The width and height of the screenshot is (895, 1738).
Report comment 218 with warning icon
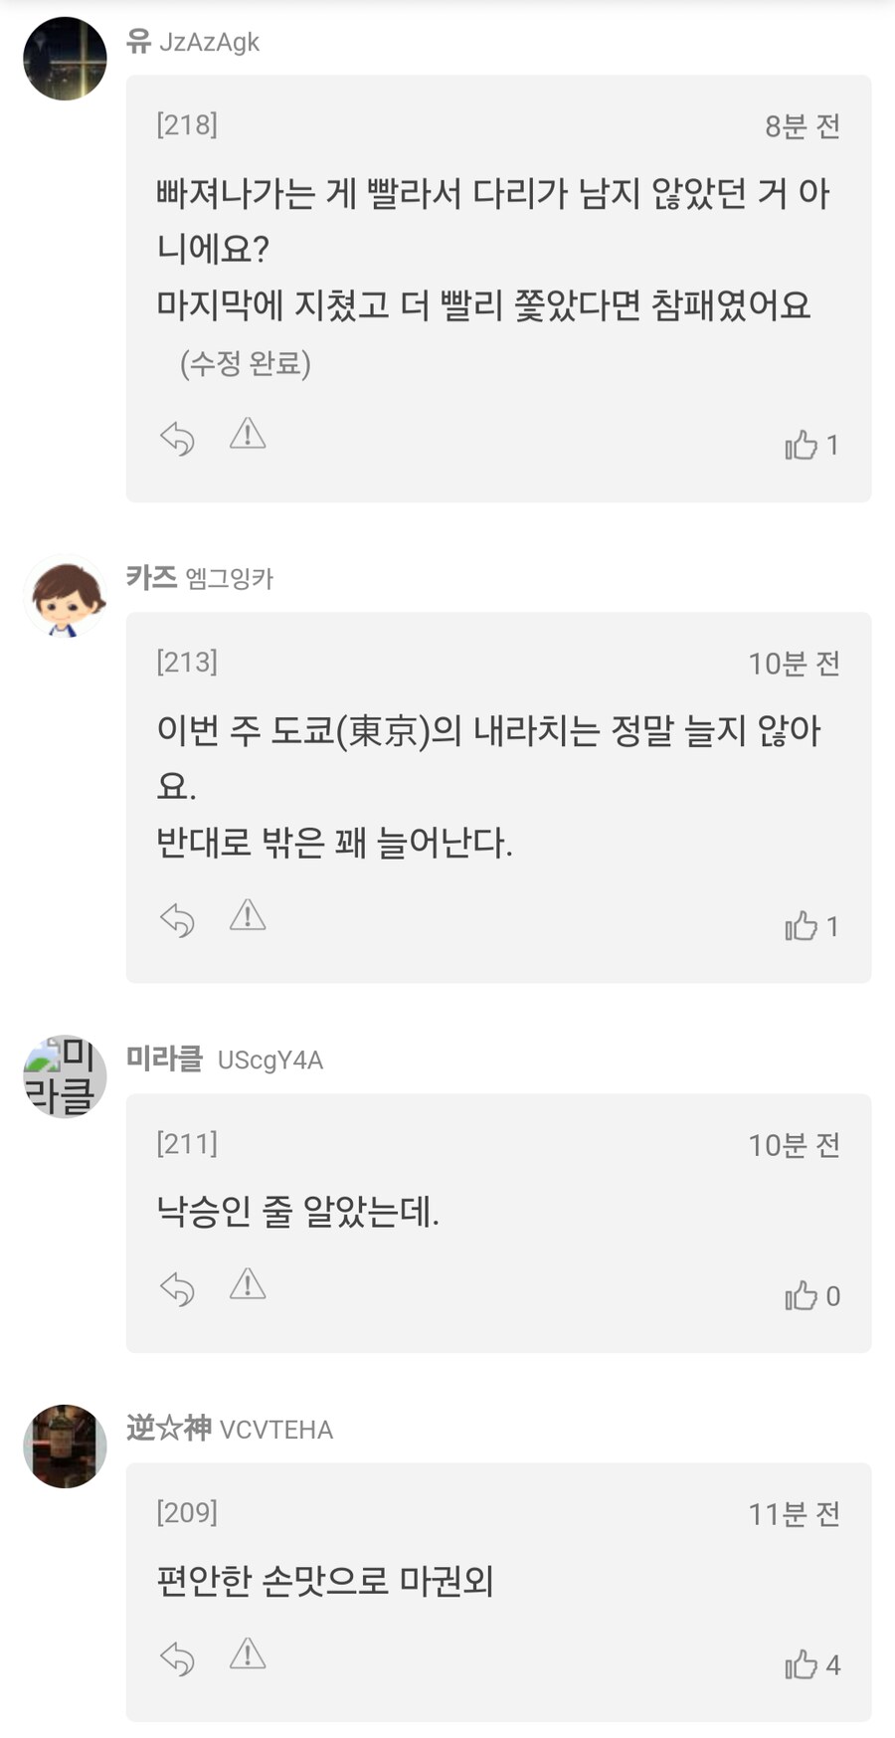coord(248,435)
